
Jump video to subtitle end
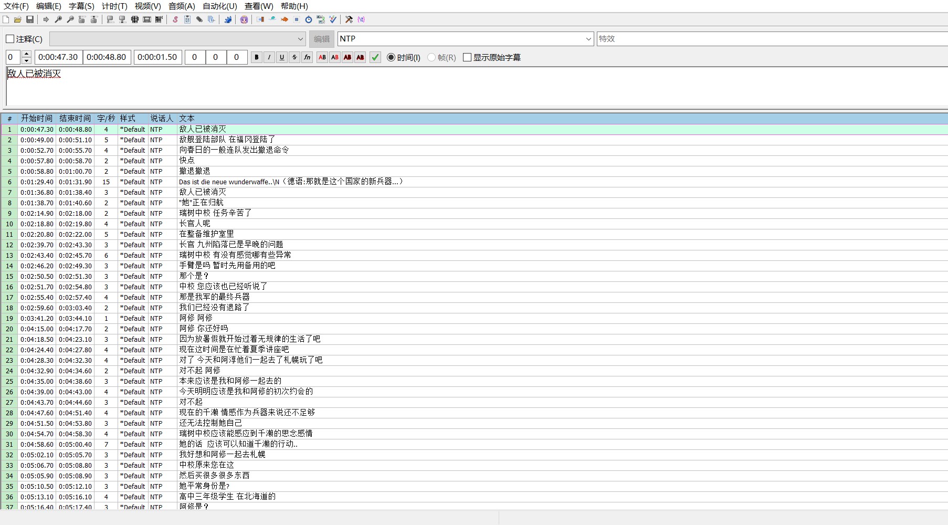(94, 19)
